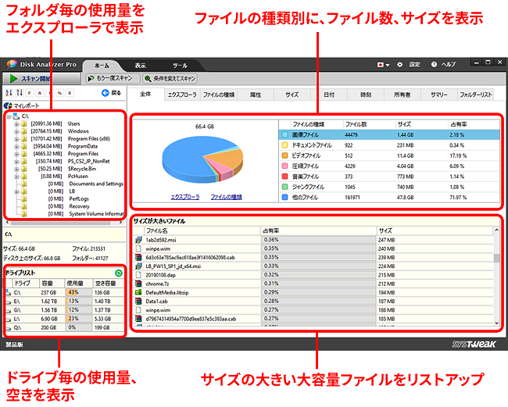Click the pie chart

coord(202,159)
